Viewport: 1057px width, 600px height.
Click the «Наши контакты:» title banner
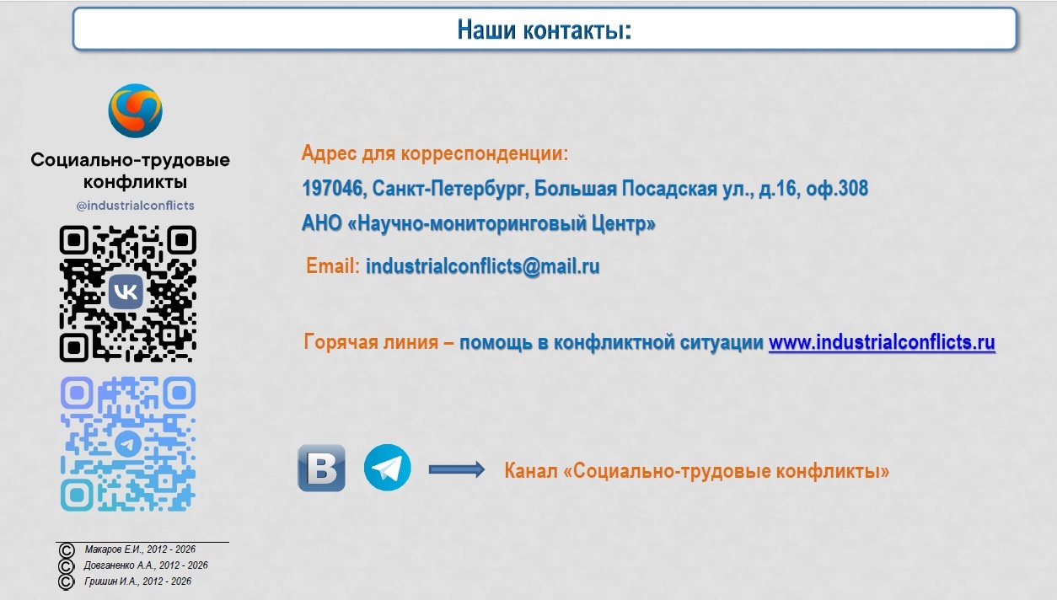[545, 29]
